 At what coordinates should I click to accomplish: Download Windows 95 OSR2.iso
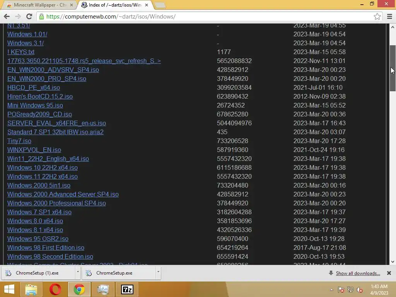point(38,239)
